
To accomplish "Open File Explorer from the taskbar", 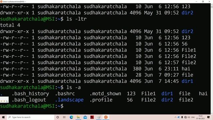I will [x=78, y=117].
